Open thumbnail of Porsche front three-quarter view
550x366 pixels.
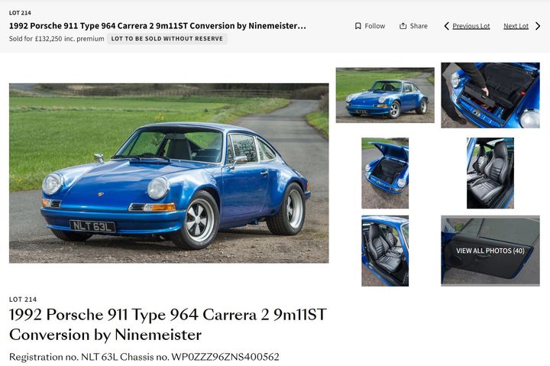coord(385,95)
